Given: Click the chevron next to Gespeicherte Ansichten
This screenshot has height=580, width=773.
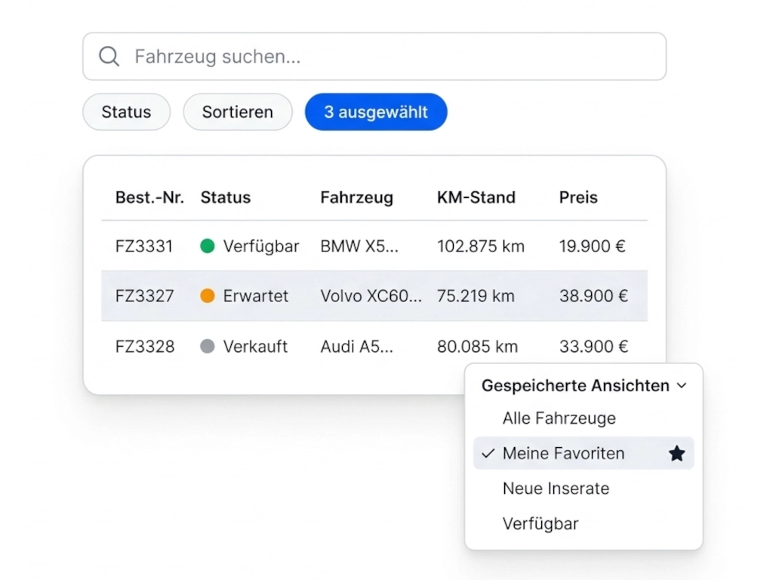Looking at the screenshot, I should pyautogui.click(x=682, y=386).
